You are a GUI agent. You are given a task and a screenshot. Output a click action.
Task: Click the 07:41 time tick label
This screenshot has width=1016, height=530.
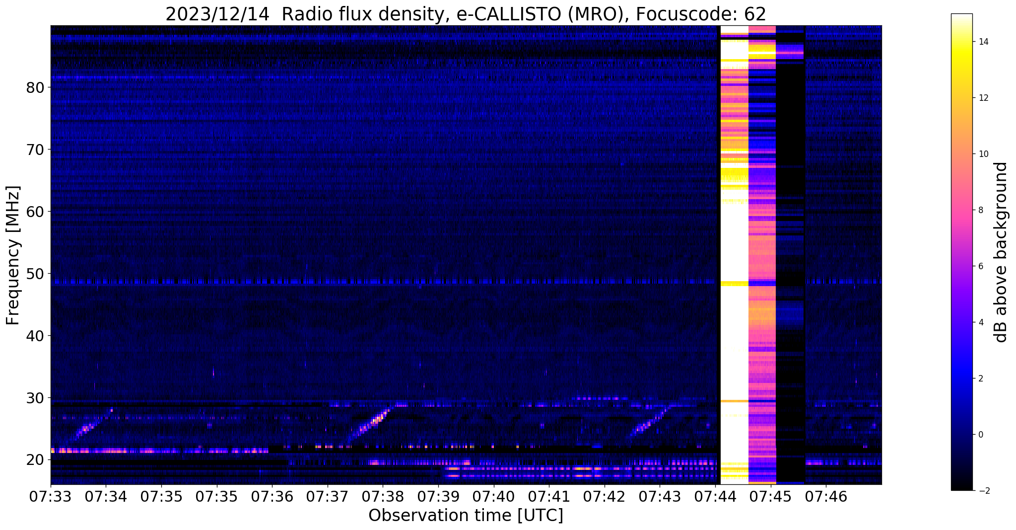(x=549, y=497)
